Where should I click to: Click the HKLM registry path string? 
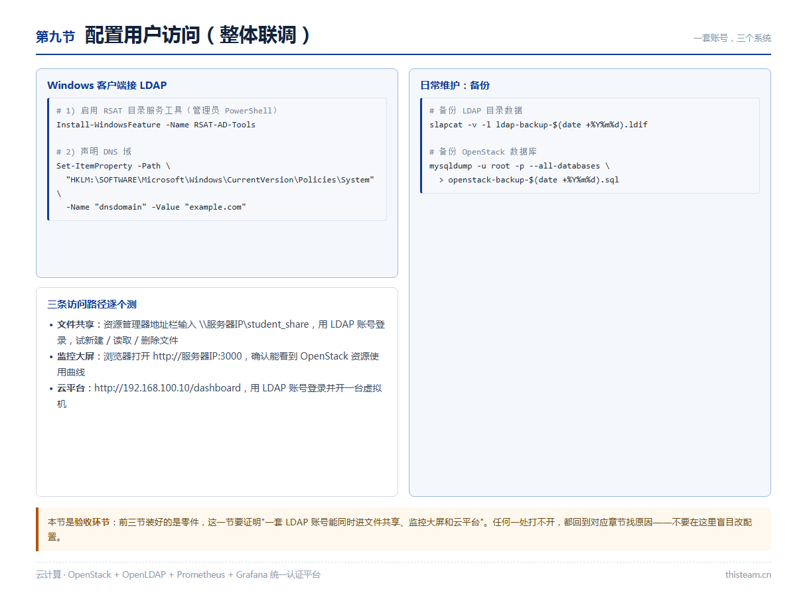pos(220,180)
